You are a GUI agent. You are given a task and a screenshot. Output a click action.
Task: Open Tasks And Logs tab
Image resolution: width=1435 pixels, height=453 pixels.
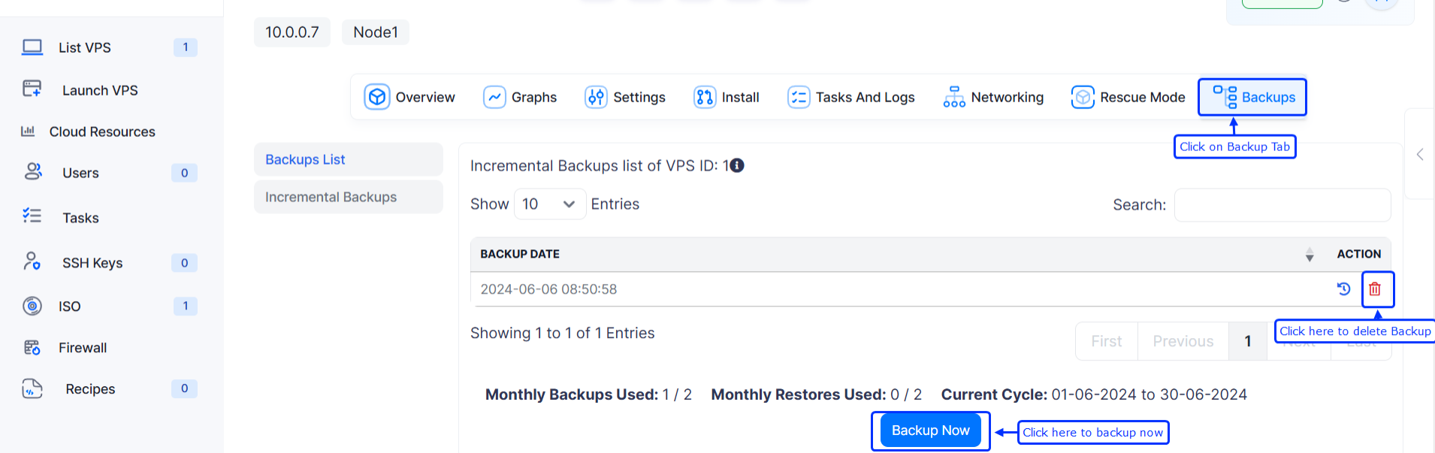[851, 98]
